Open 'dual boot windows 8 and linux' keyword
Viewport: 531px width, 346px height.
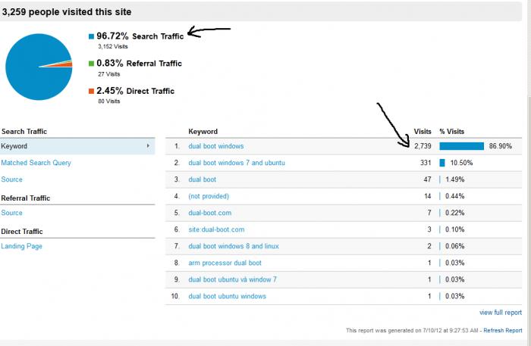click(x=234, y=246)
